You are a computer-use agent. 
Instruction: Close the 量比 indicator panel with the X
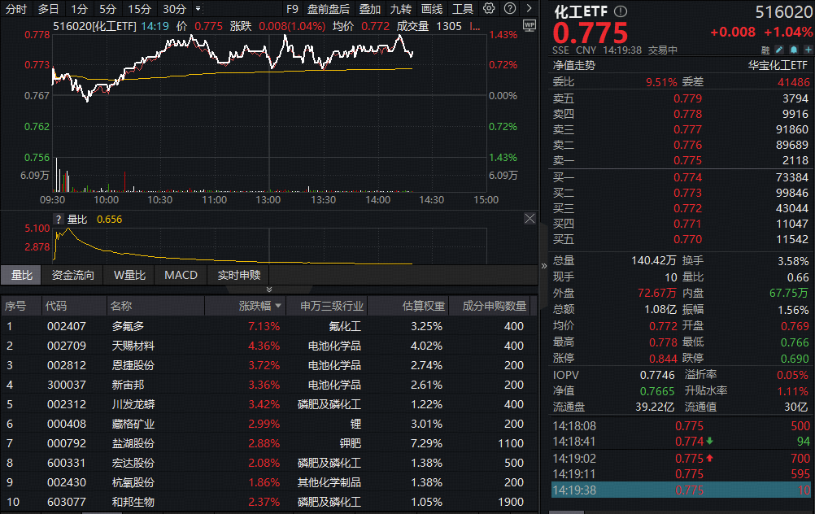530,218
